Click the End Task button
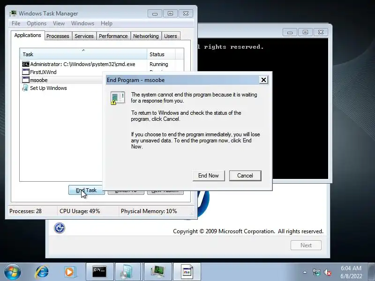Image resolution: width=375 pixels, height=281 pixels. click(x=86, y=190)
